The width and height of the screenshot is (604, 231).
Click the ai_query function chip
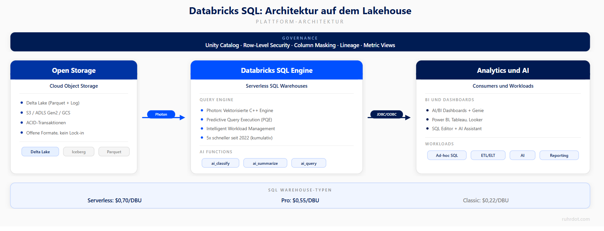(309, 163)
